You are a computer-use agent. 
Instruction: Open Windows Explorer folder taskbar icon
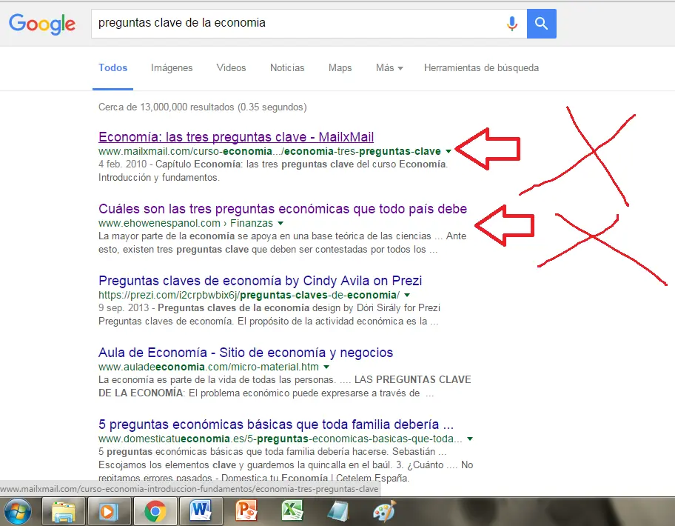click(64, 511)
